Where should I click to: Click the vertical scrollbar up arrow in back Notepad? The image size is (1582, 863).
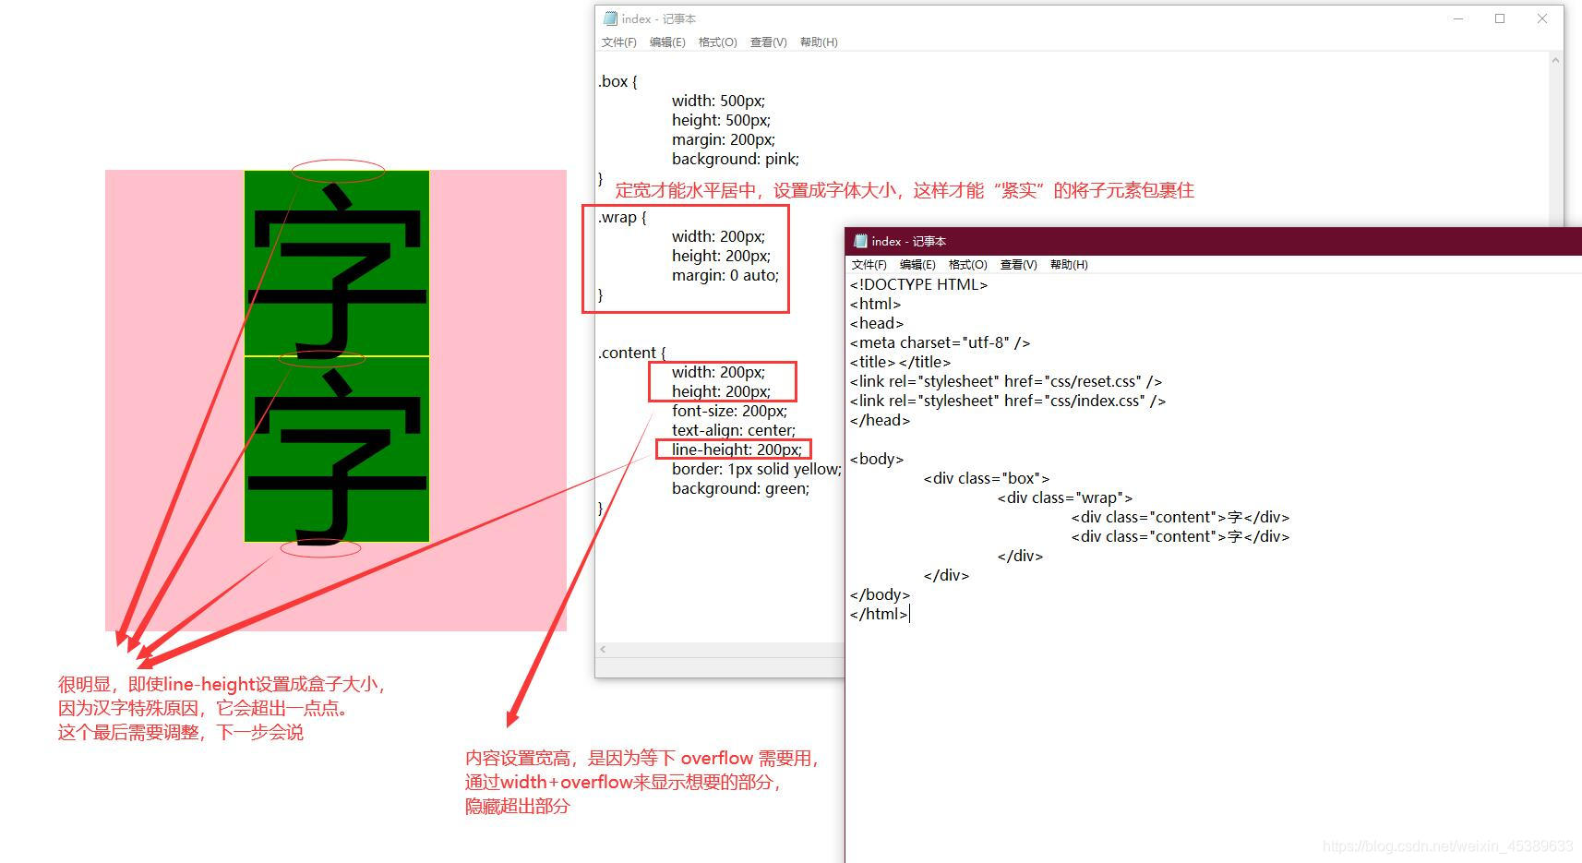click(1555, 61)
